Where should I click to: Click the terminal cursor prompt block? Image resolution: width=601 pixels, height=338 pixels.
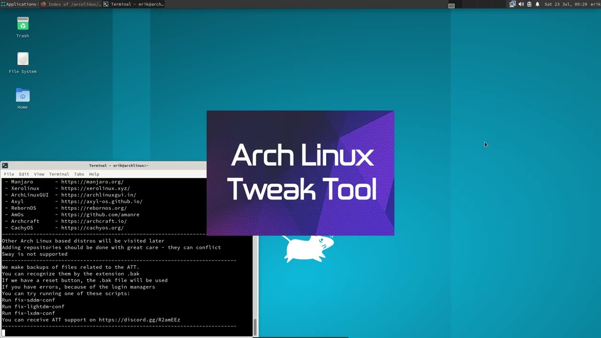point(3,333)
